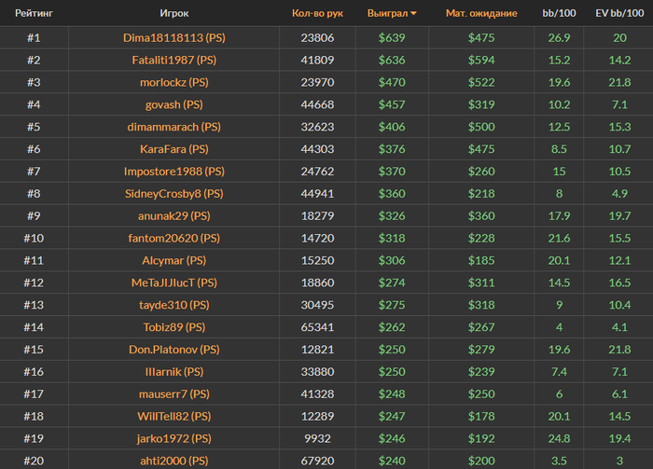This screenshot has width=653, height=469.
Task: Open Tobiz89 (PS) player page
Action: pyautogui.click(x=174, y=327)
